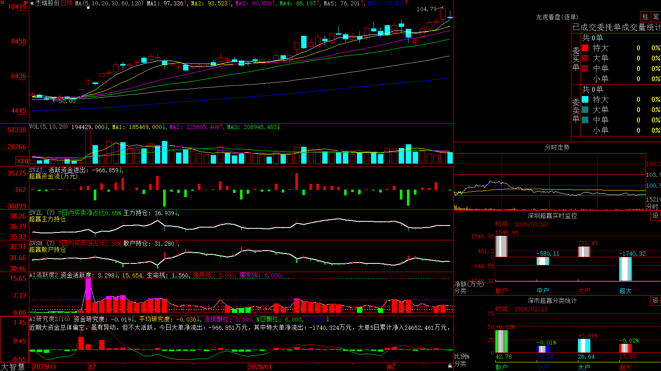The image size is (661, 371).
Task: Click the 已成交委托单成交量统计 header
Action: click(616, 27)
